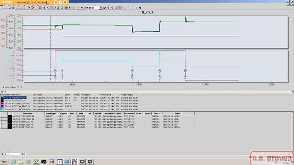Select event row with NEW VALUE = 1500

[x=97, y=127]
